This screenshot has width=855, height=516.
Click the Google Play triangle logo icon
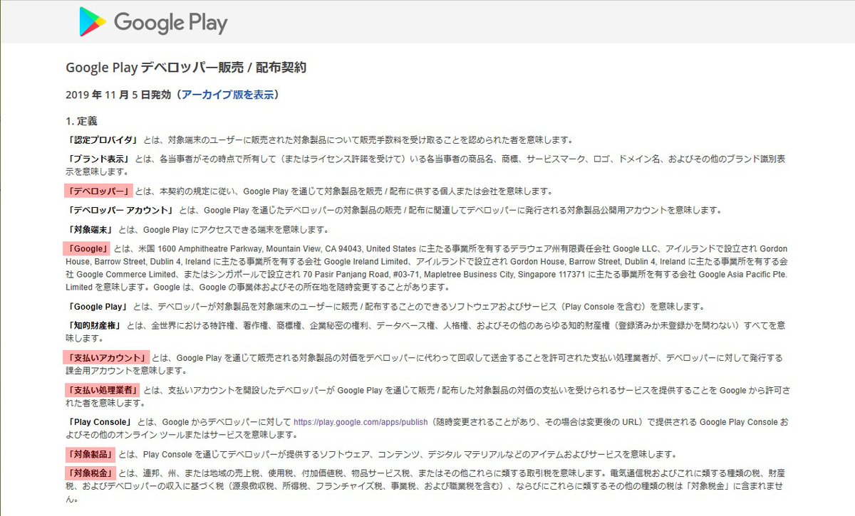coord(93,22)
